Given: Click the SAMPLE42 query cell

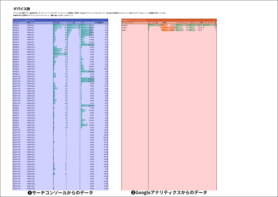Looking at the screenshot, I should (31, 125).
